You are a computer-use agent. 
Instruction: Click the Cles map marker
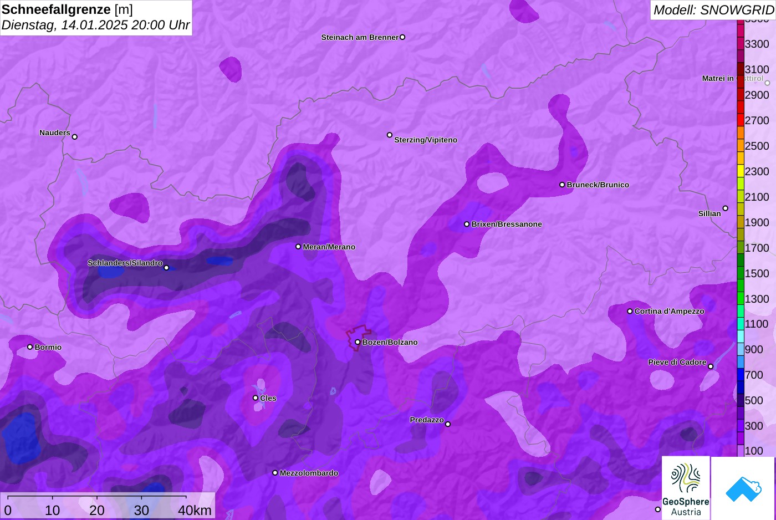pyautogui.click(x=256, y=398)
